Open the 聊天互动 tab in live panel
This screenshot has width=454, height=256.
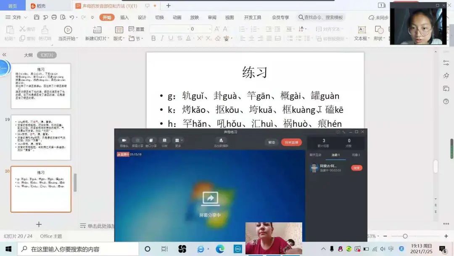[x=315, y=155]
